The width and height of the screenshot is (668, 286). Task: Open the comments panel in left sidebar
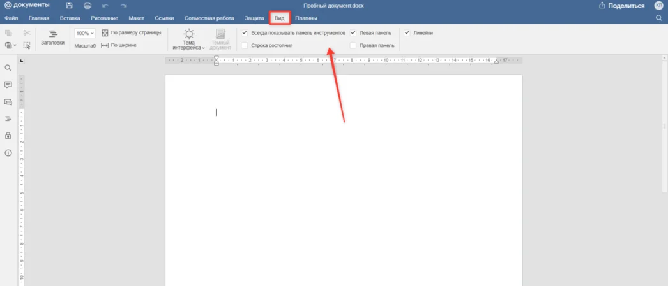pyautogui.click(x=8, y=85)
